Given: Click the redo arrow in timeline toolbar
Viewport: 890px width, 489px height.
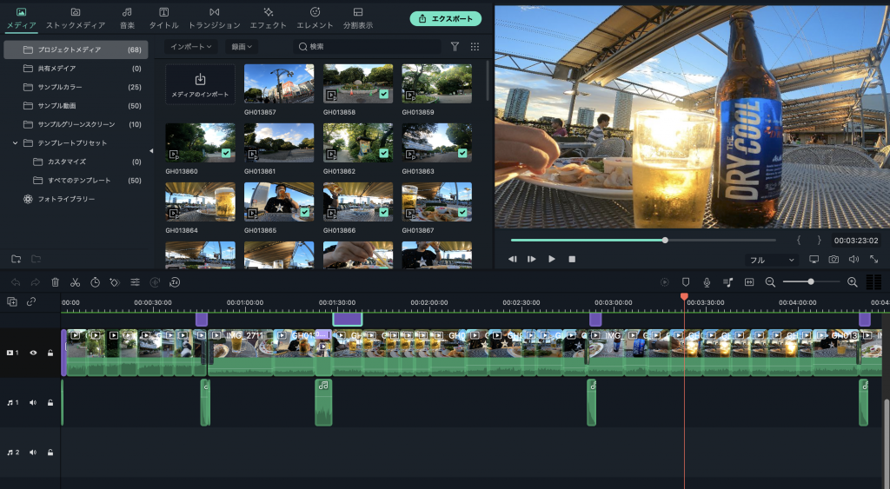Looking at the screenshot, I should coord(35,282).
